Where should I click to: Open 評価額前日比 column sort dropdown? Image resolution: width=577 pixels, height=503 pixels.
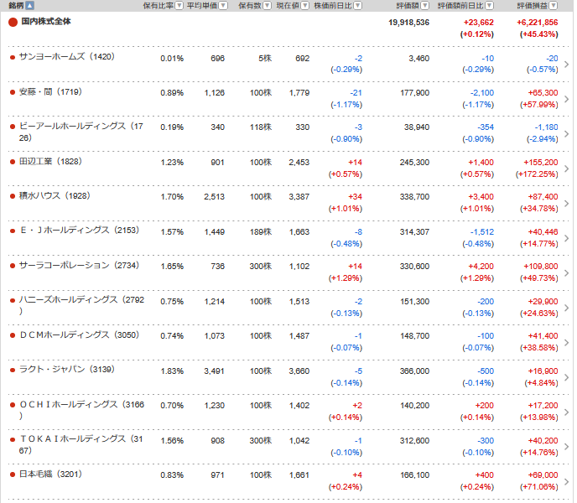click(x=490, y=6)
